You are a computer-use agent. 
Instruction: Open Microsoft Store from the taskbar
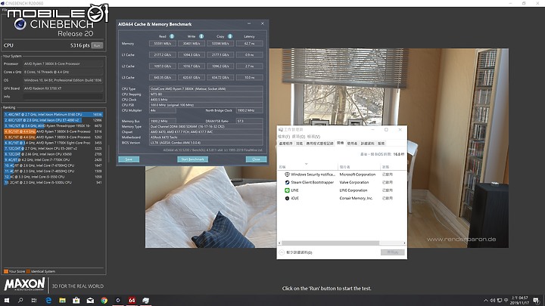[x=76, y=300]
